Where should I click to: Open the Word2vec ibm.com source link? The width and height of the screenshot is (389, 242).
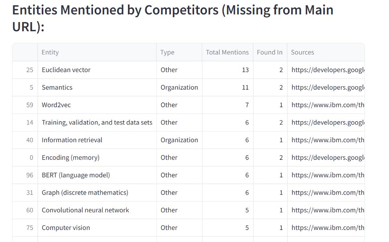click(x=328, y=105)
